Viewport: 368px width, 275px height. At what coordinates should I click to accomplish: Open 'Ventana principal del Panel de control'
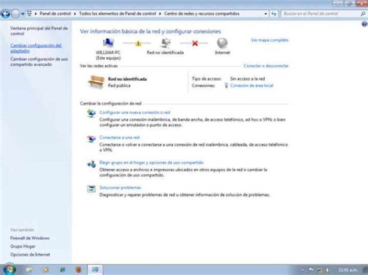coord(39,31)
